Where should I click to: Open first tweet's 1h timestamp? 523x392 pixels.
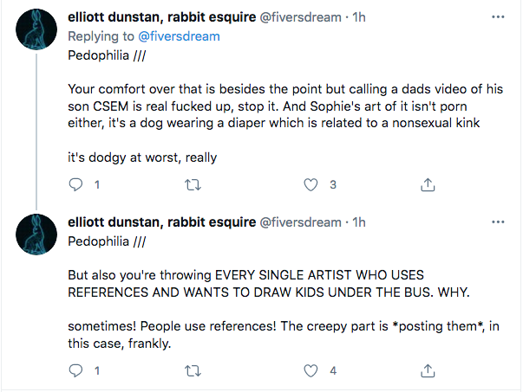coord(359,17)
